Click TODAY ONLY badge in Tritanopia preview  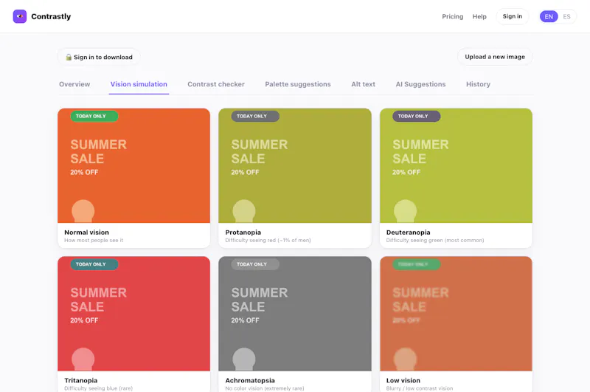click(94, 264)
